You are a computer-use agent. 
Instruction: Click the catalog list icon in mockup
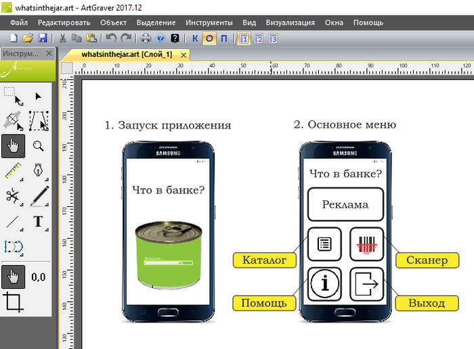[324, 244]
